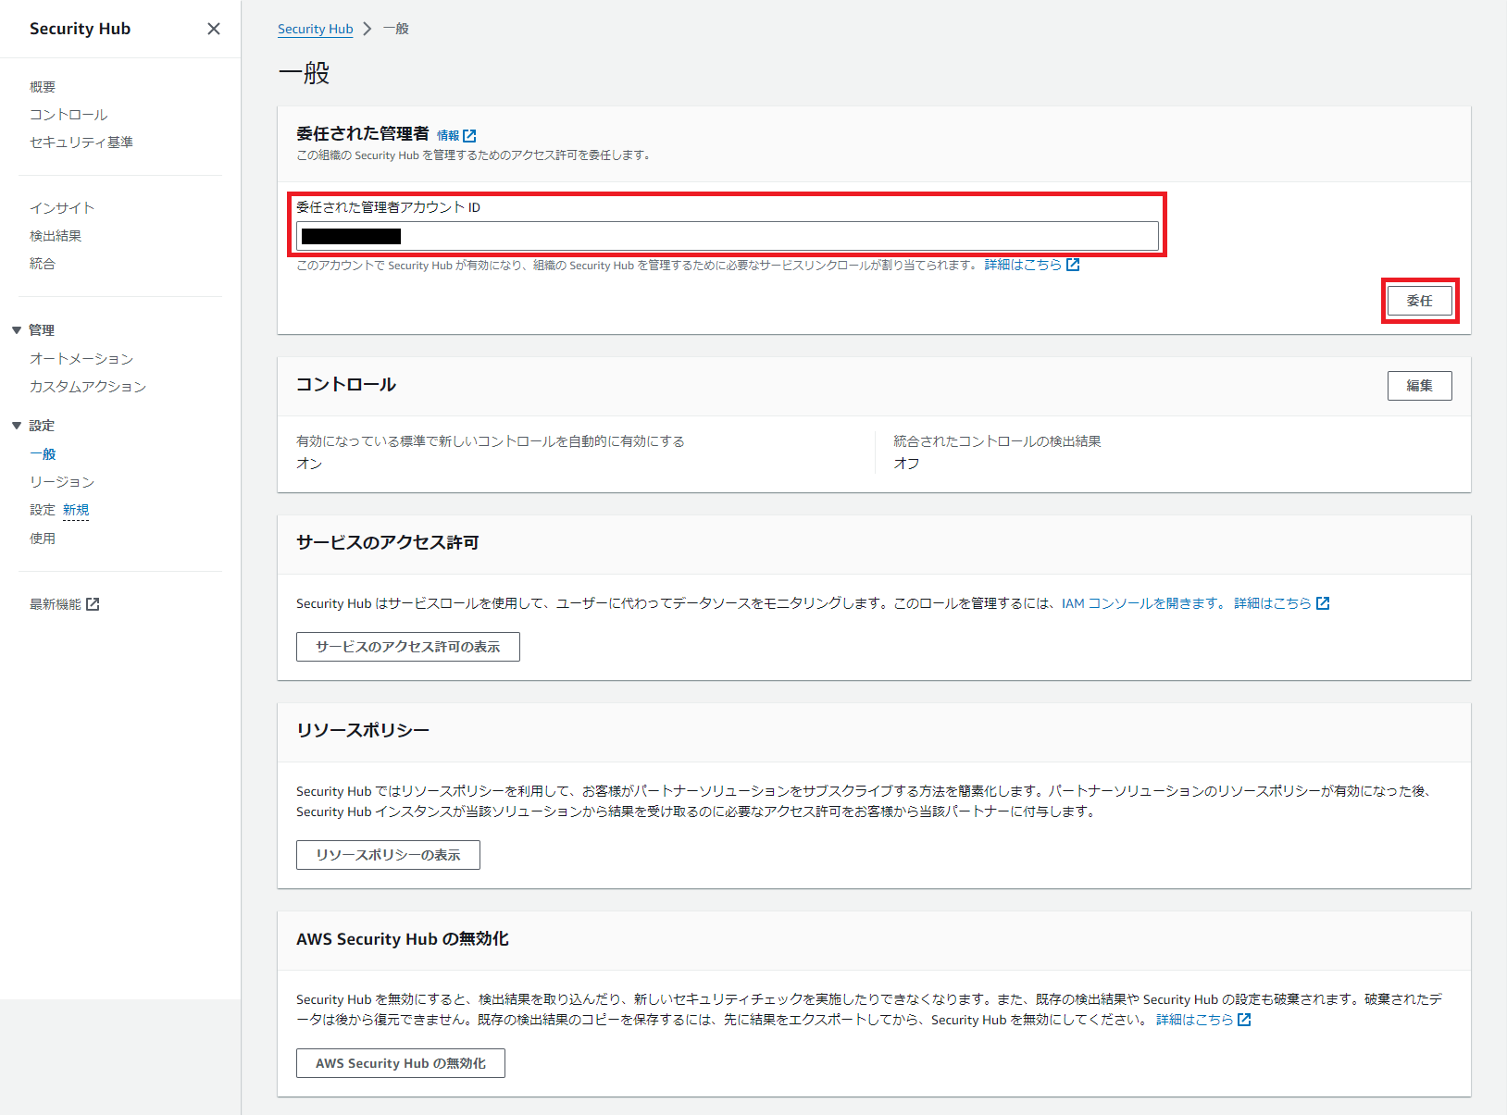Click the external link icon after 詳細はこちら in AWS Security Hub の無効化
The height and width of the screenshot is (1115, 1507).
[1244, 1020]
